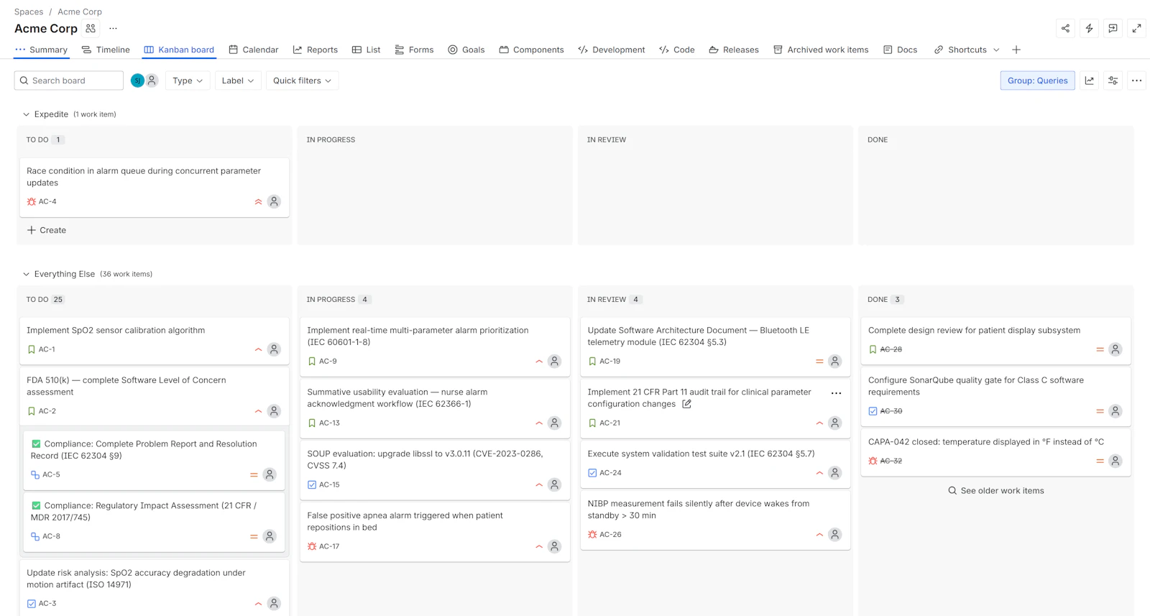Open the Group: Queries selector
The image size is (1150, 616).
coord(1037,81)
